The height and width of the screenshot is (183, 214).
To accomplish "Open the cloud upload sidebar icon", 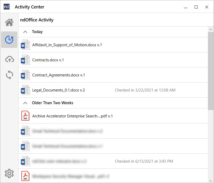I will coord(9,60).
